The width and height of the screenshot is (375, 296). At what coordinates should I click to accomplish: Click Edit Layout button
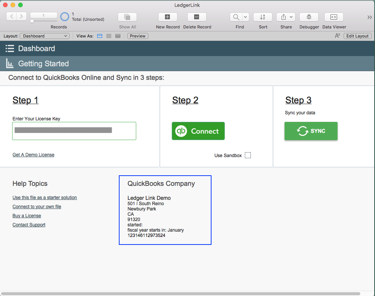click(358, 36)
